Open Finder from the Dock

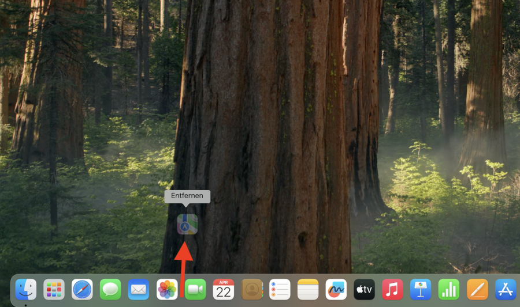[x=26, y=289]
